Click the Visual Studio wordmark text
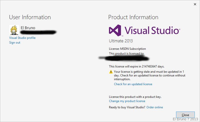The height and width of the screenshot is (122, 200). (x=152, y=31)
